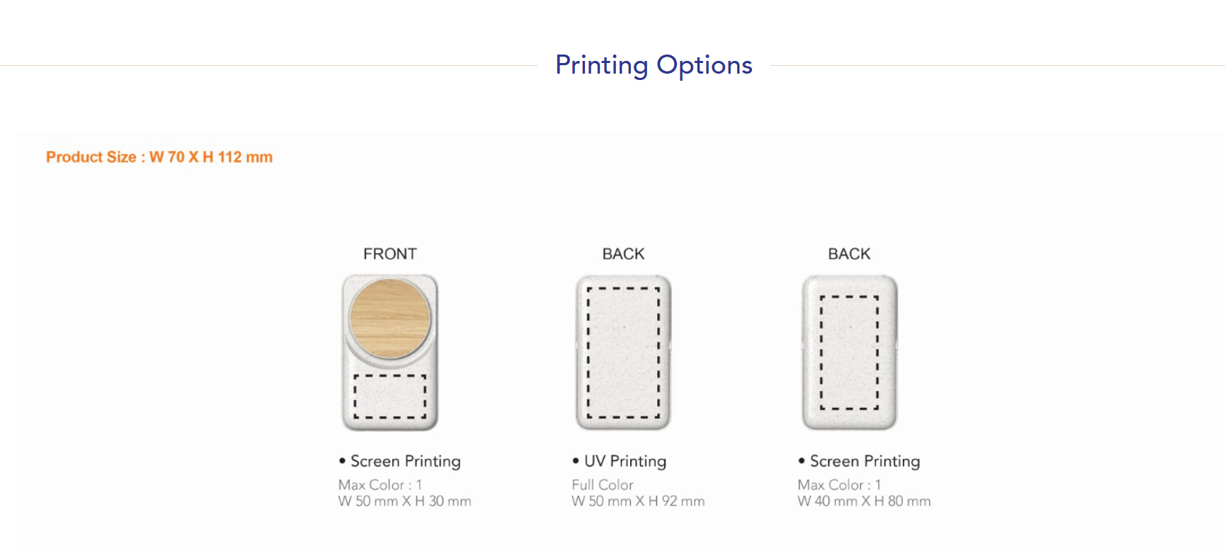Click the orange Product Size text
The width and height of the screenshot is (1225, 546).
(159, 157)
